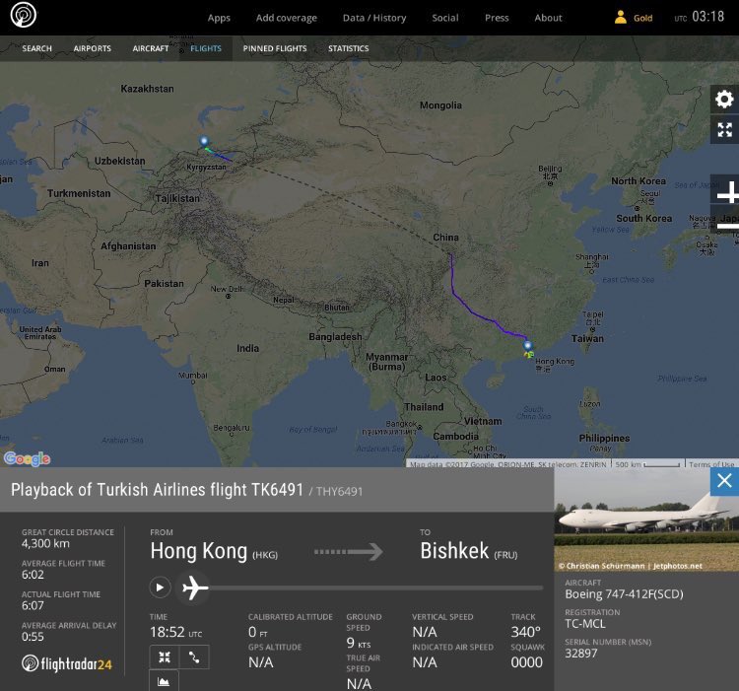739x691 pixels.
Task: Zoom in with the plus button
Action: tap(727, 193)
